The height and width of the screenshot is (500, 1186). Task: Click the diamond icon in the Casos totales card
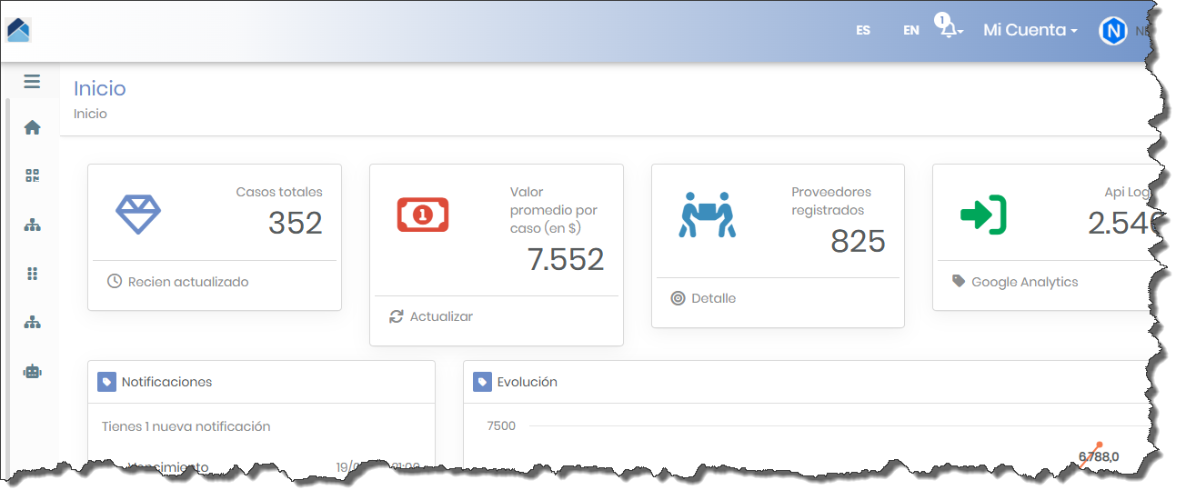pos(137,215)
